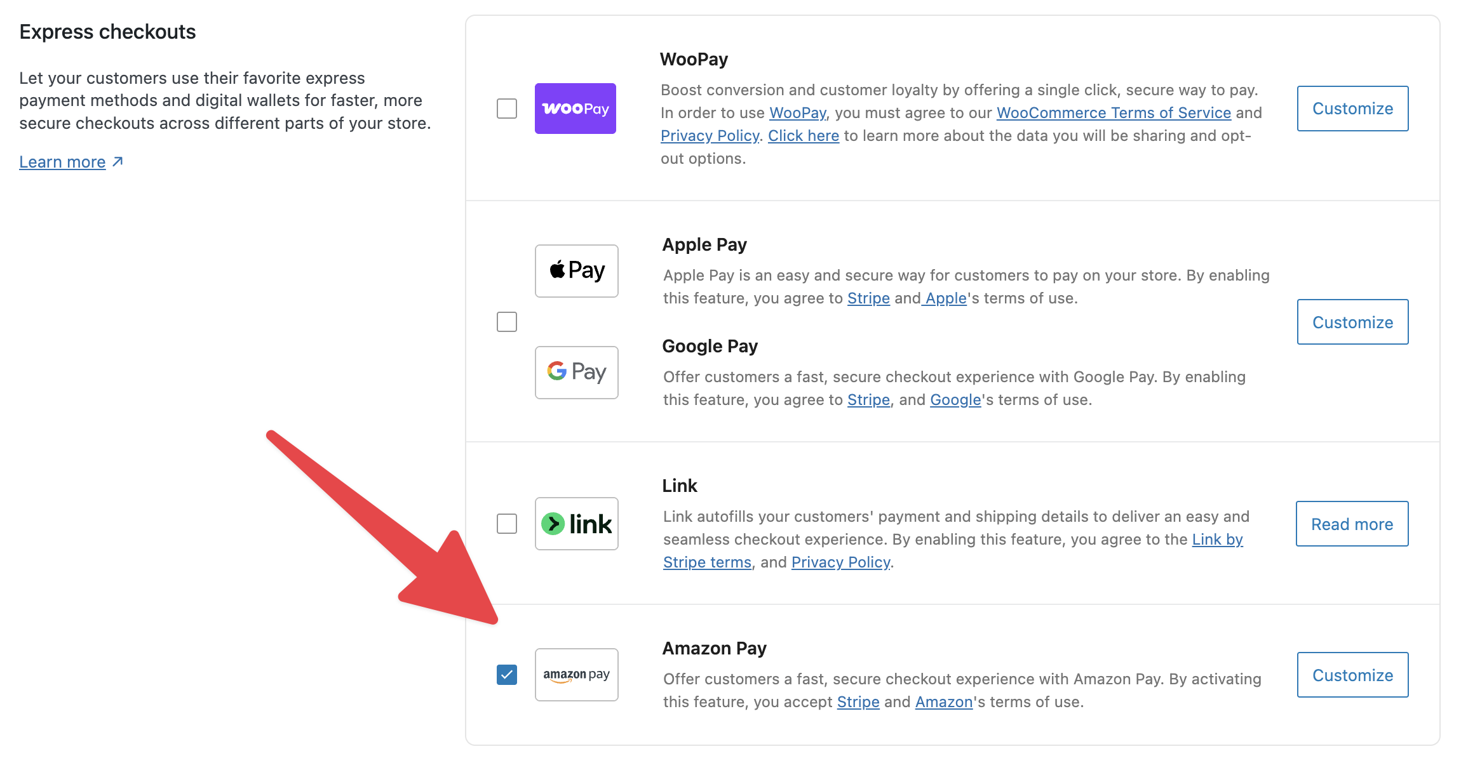Uncheck the Amazon Pay checkbox

tap(507, 675)
